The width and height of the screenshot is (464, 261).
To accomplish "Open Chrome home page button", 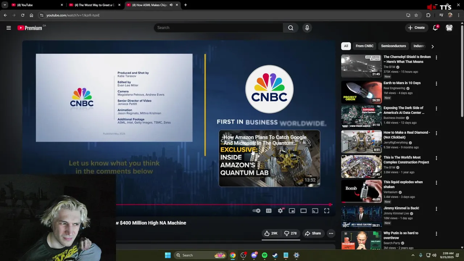I will click(x=31, y=15).
